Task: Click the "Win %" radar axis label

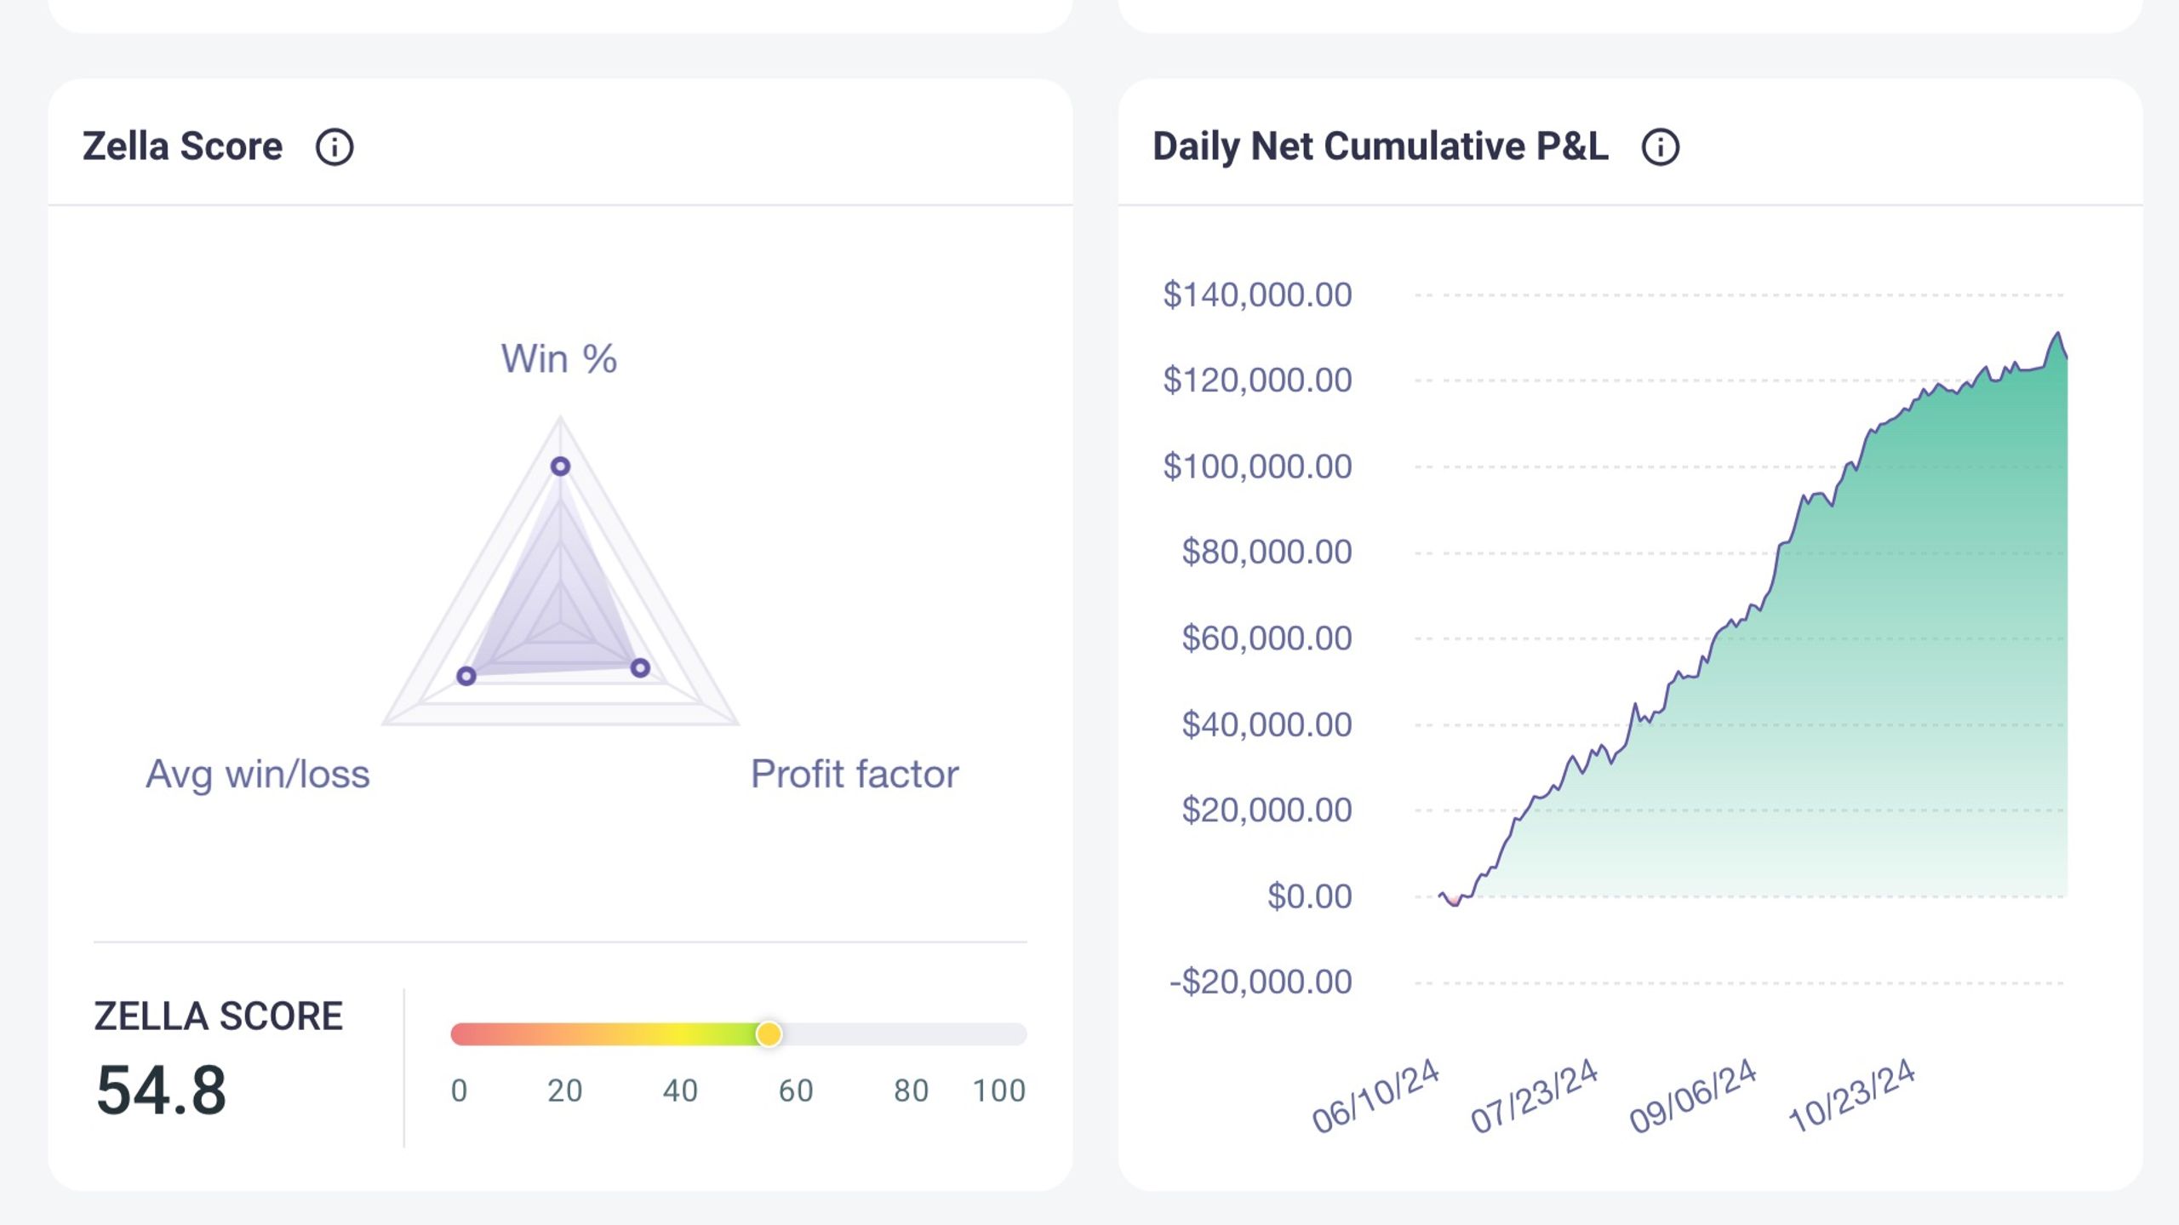Action: [558, 358]
